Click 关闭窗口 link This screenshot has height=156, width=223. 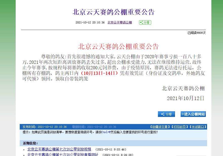coord(198,127)
